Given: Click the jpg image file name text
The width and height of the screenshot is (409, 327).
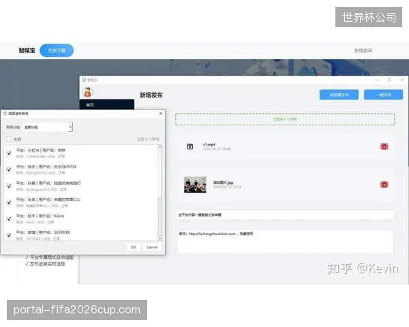Looking at the screenshot, I should coord(224,183).
